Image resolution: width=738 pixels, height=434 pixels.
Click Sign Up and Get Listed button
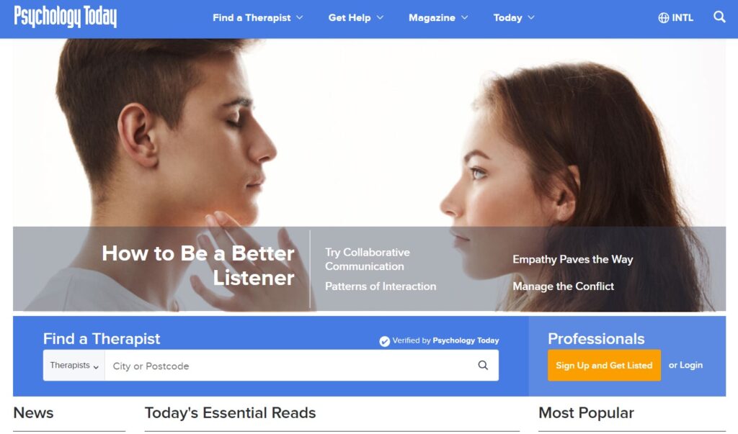click(x=604, y=366)
